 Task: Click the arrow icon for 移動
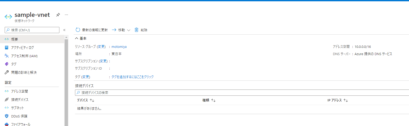point(114,30)
